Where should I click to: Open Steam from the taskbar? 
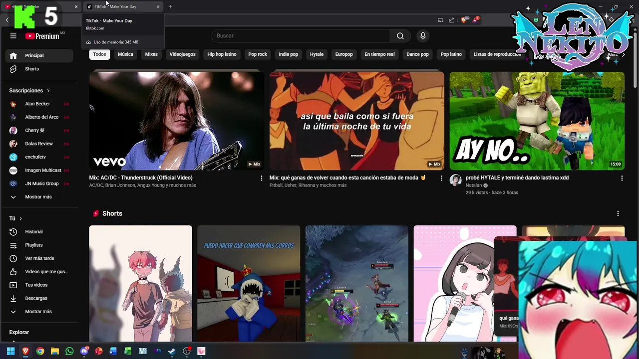coord(172,351)
